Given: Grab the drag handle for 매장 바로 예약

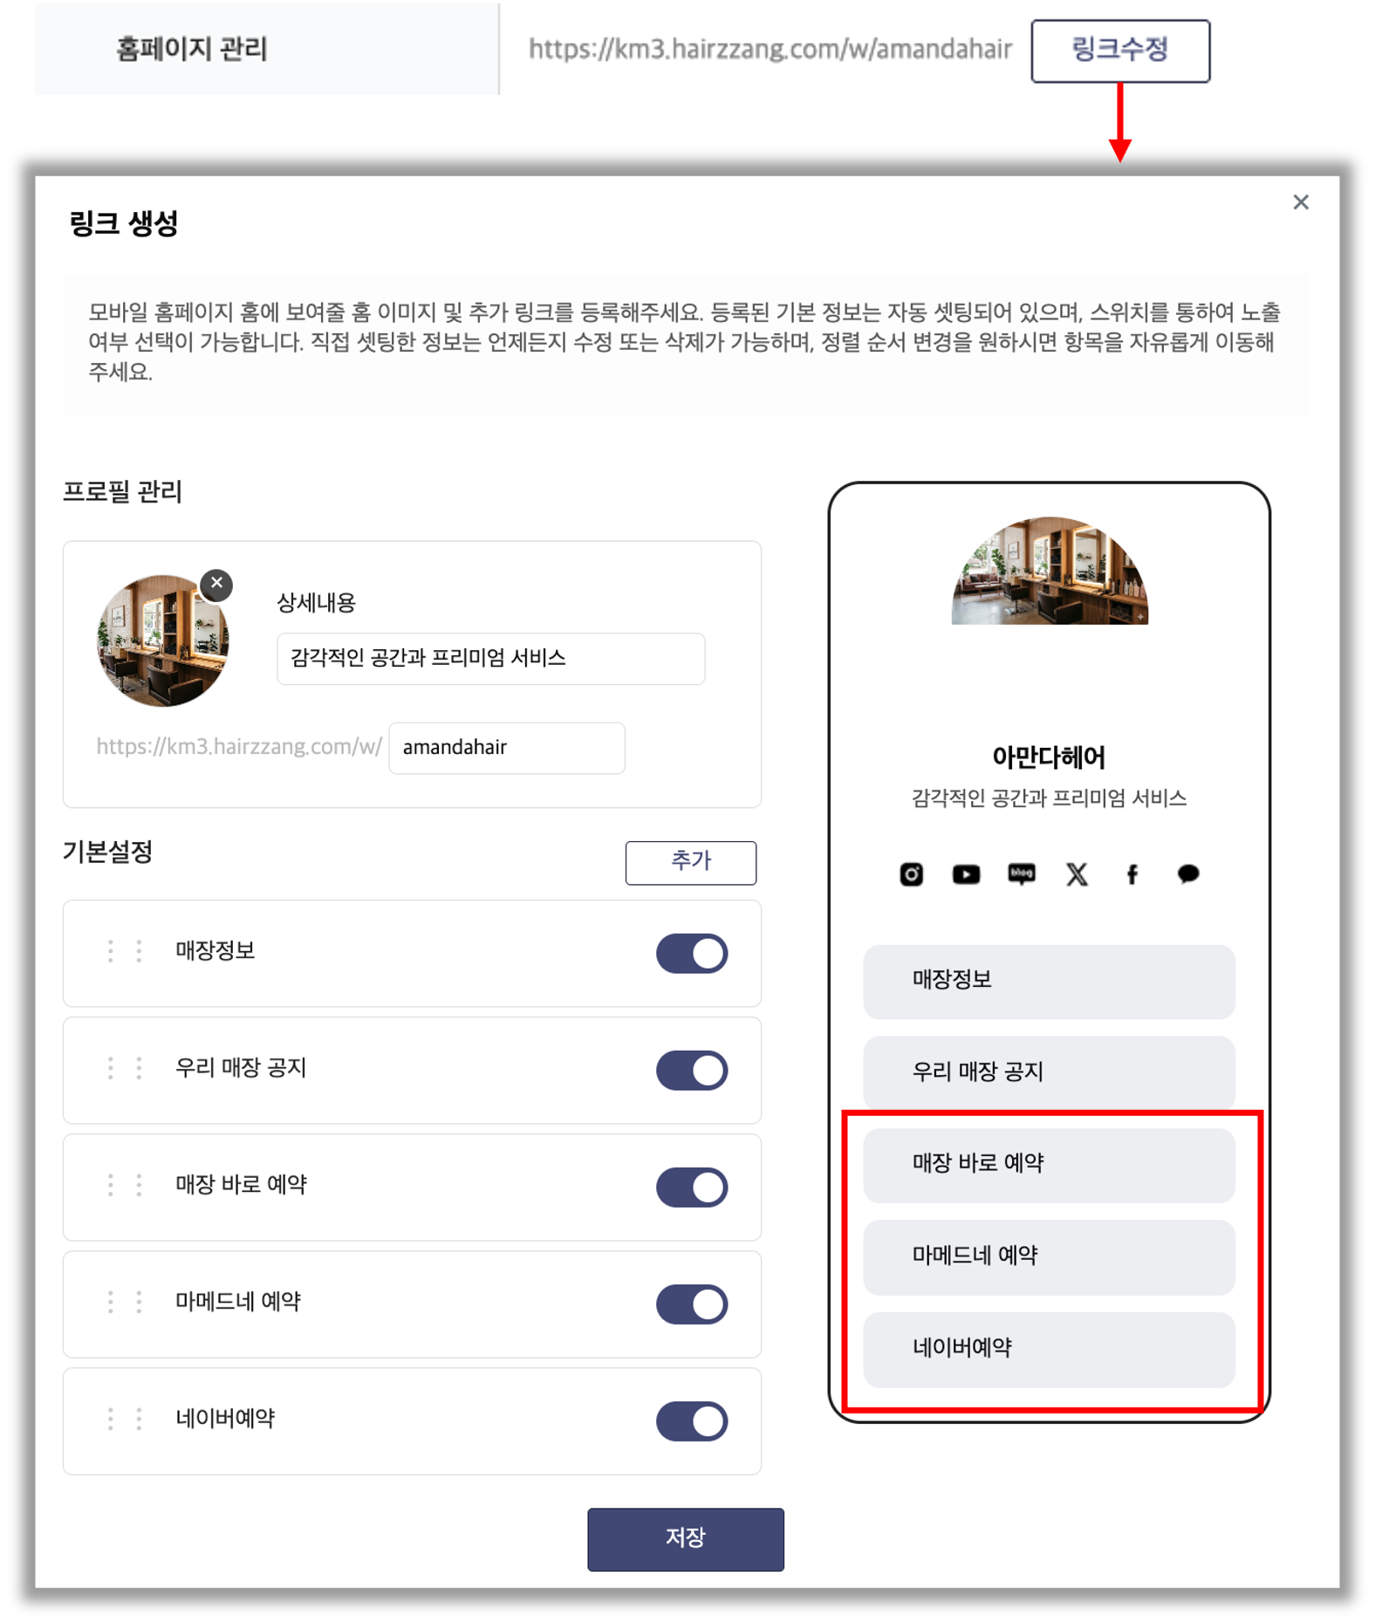Looking at the screenshot, I should (x=125, y=1185).
